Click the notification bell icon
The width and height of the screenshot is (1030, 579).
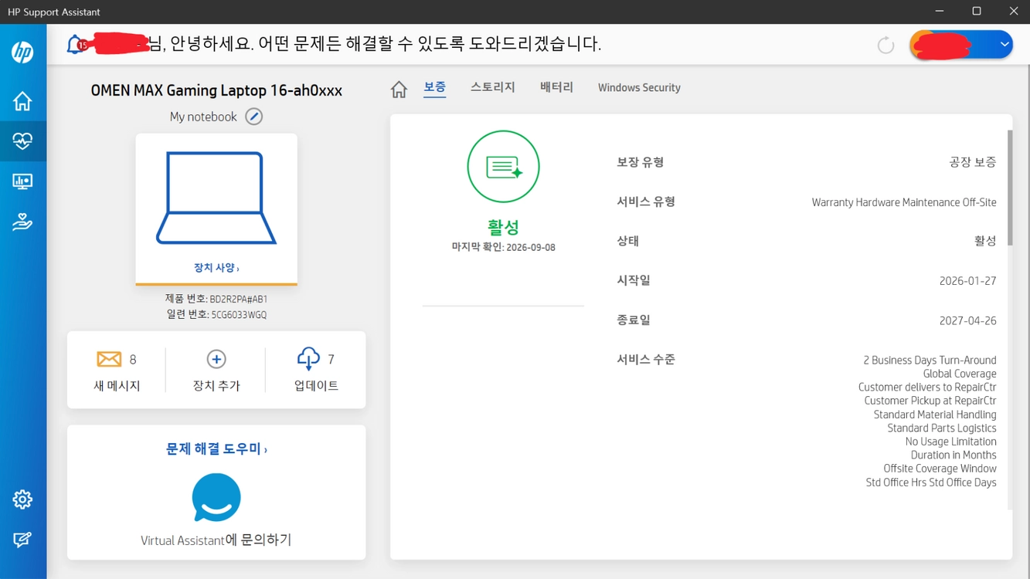tap(76, 44)
